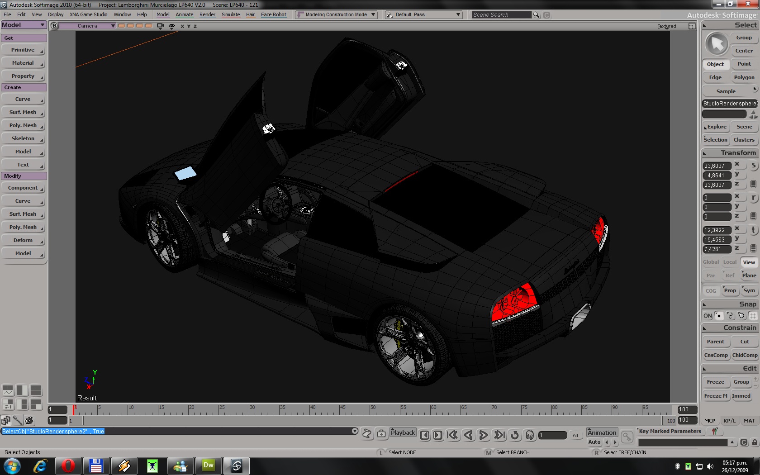Click the large selection arrow tool
This screenshot has width=760, height=475.
click(x=717, y=44)
